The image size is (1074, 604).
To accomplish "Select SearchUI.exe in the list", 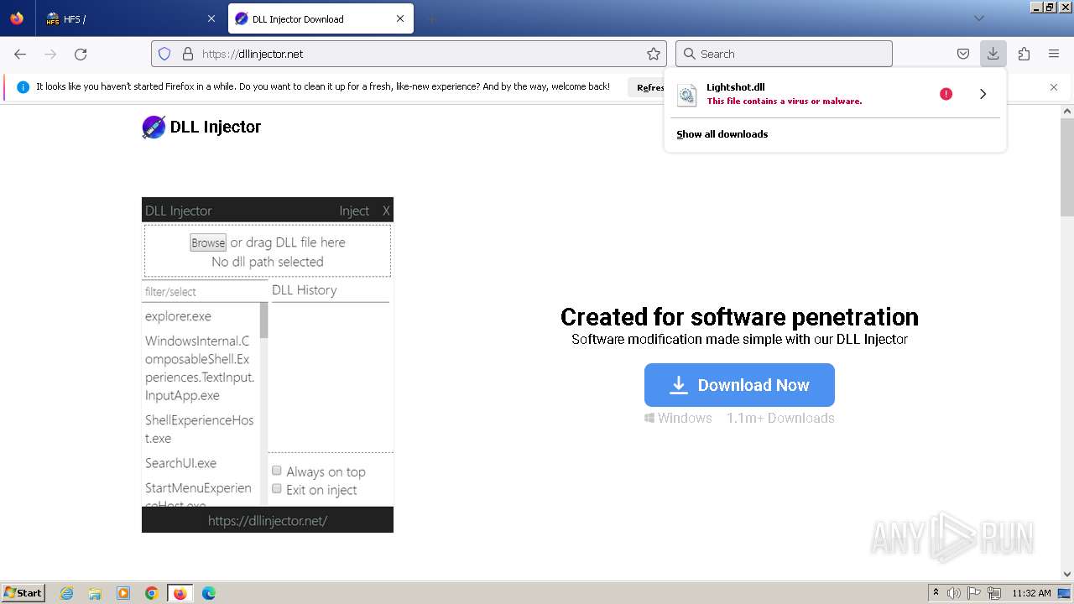I will [x=180, y=463].
